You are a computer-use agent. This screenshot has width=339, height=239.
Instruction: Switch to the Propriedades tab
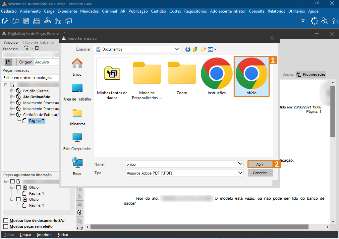[311, 74]
